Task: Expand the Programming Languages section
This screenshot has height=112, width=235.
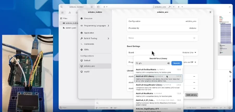Action: point(108,26)
